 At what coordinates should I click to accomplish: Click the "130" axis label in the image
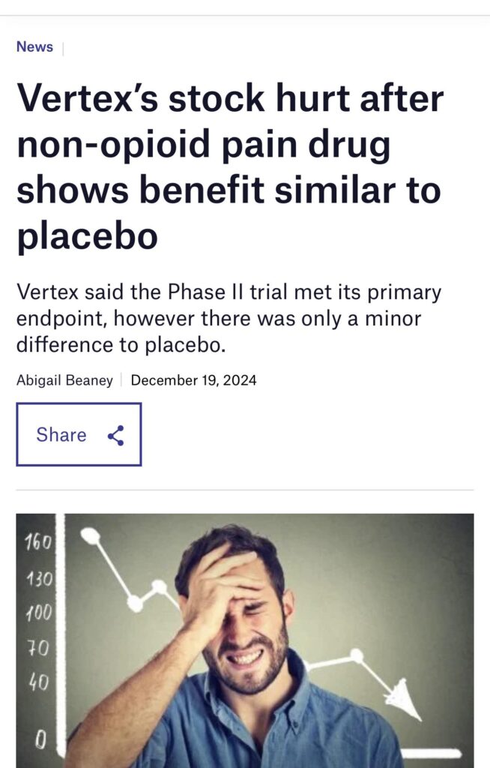(37, 578)
